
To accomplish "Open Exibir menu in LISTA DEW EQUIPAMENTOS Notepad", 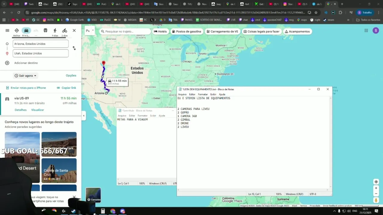I will tap(213, 94).
